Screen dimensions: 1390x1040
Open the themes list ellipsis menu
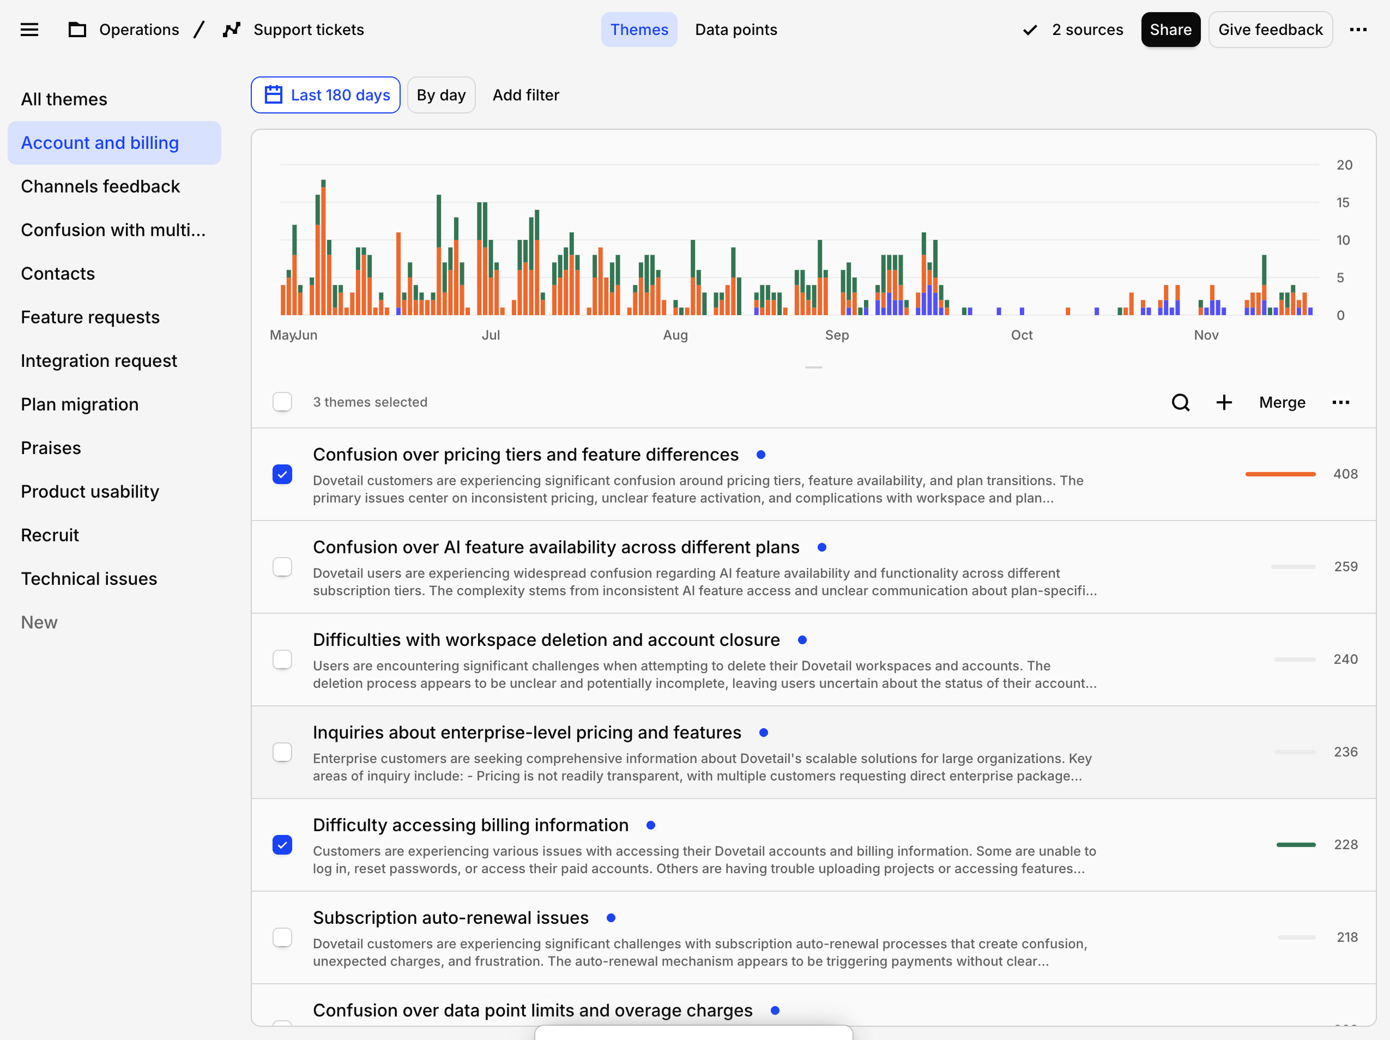click(1341, 402)
